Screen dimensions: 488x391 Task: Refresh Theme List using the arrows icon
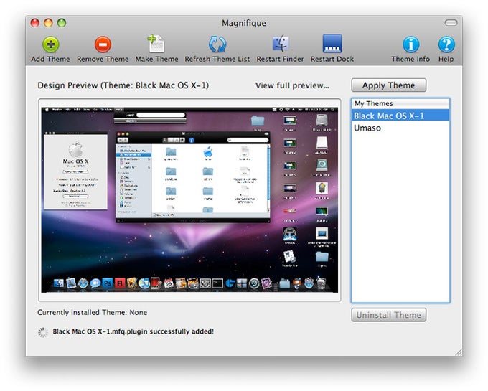pos(217,44)
